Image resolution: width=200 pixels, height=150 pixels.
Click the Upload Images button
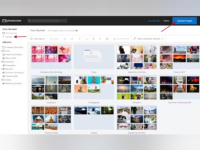pyautogui.click(x=184, y=21)
